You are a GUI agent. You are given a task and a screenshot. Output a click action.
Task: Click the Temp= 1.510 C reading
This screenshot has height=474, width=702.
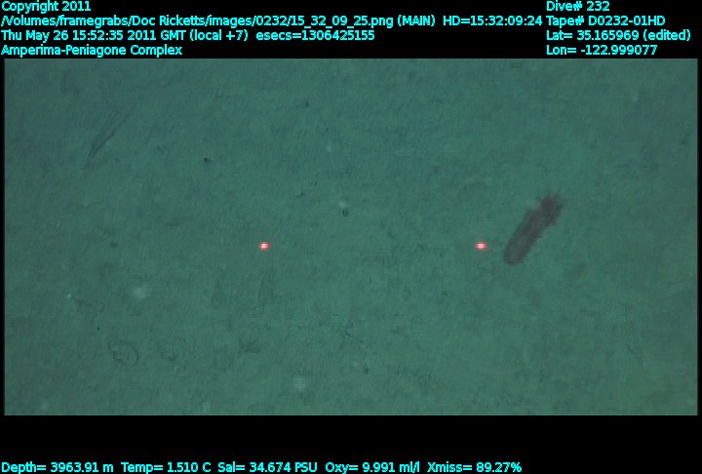(166, 467)
